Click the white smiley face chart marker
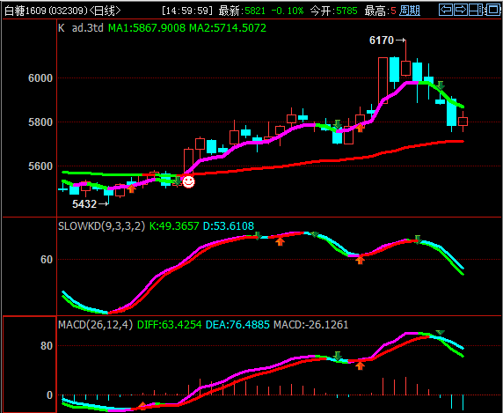Screen dimensions: 503x413 click(188, 181)
